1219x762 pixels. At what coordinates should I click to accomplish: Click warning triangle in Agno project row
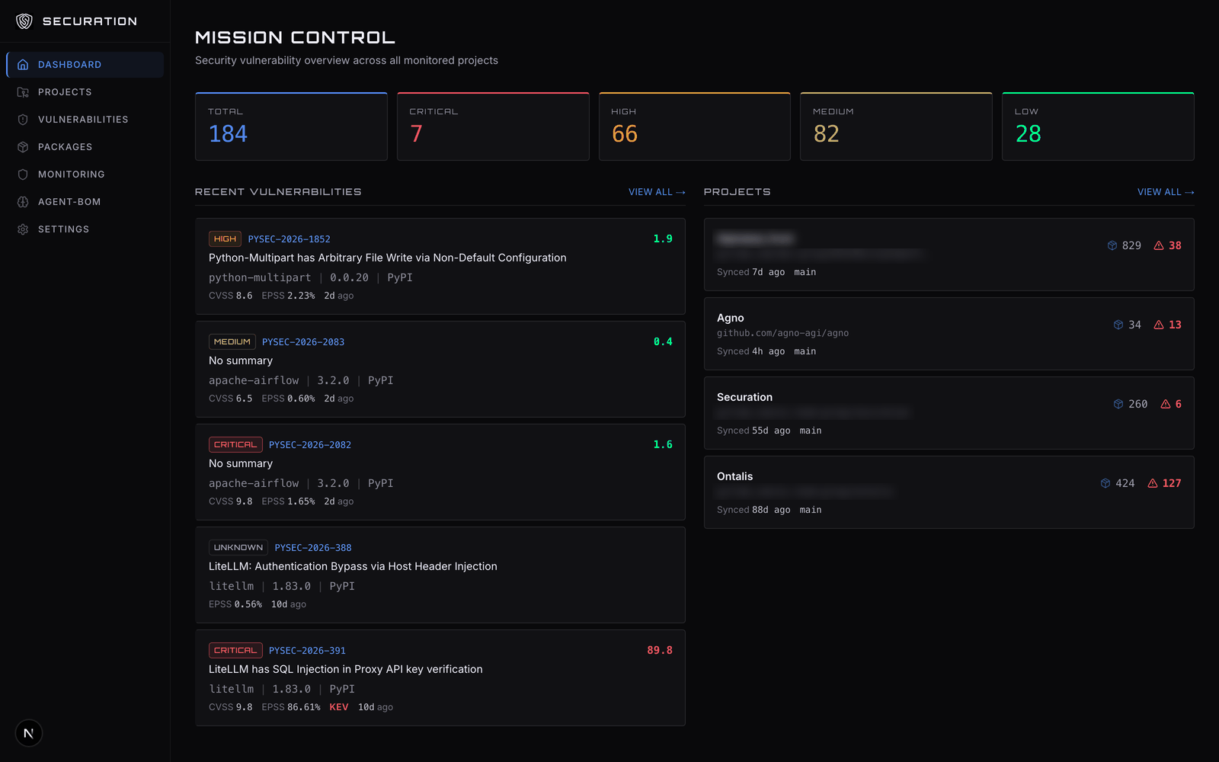[x=1159, y=325]
